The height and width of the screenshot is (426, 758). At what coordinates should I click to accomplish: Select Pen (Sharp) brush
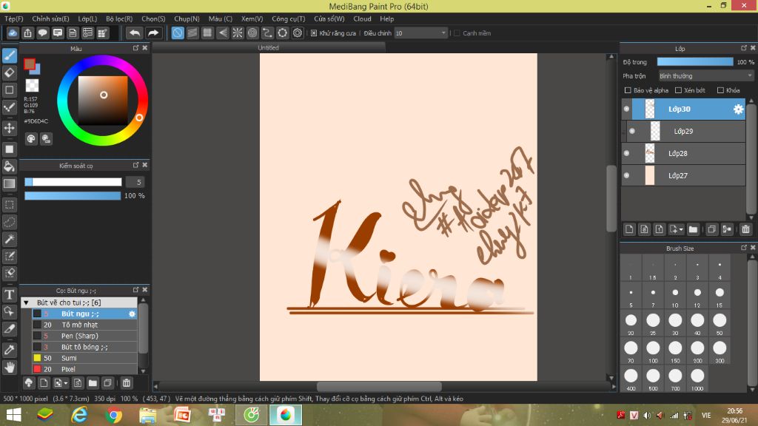(84, 337)
